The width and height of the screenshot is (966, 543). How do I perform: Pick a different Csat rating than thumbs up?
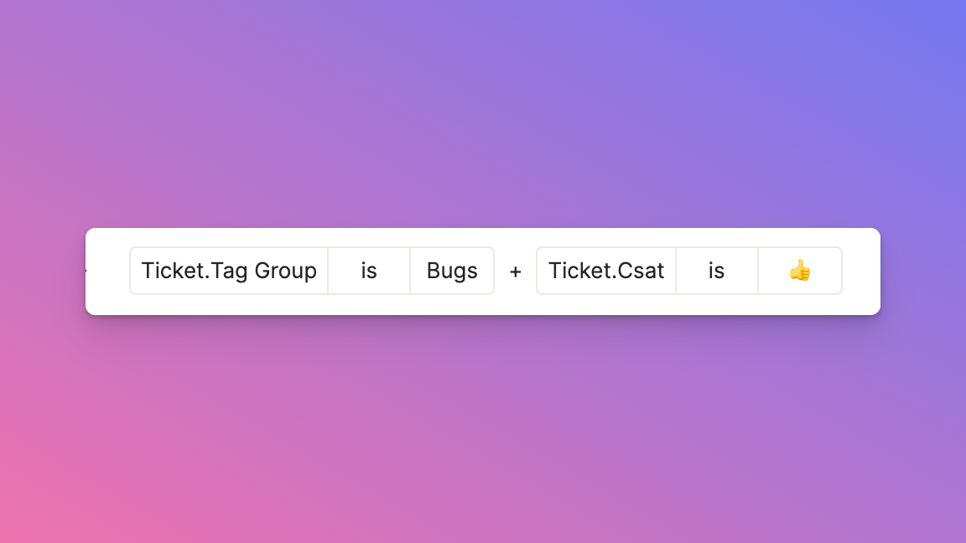pos(800,271)
